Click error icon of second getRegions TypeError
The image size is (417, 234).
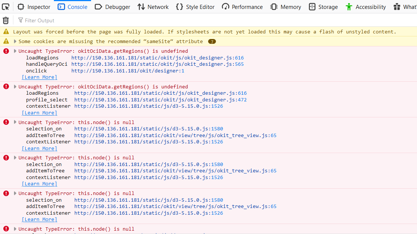pos(6,87)
